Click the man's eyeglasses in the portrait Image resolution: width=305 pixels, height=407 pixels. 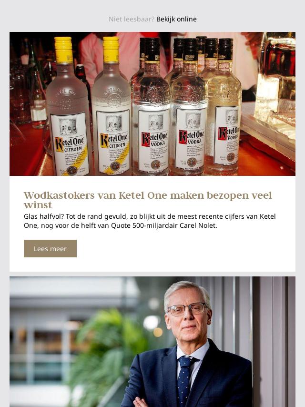click(x=187, y=309)
